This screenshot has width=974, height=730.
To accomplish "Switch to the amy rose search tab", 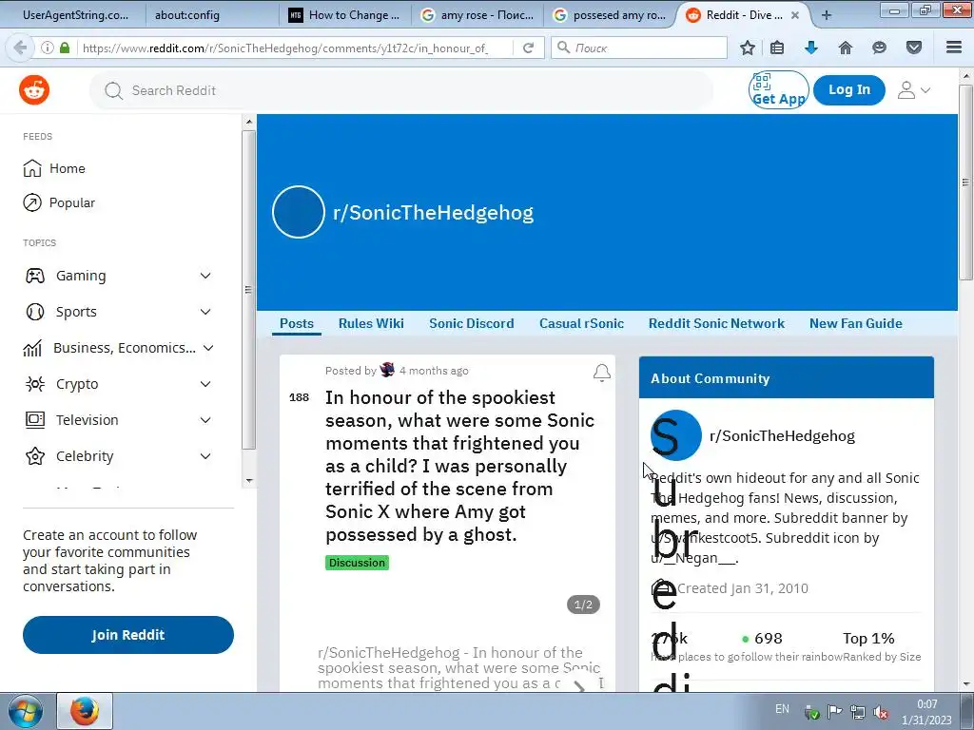I will 477,15.
